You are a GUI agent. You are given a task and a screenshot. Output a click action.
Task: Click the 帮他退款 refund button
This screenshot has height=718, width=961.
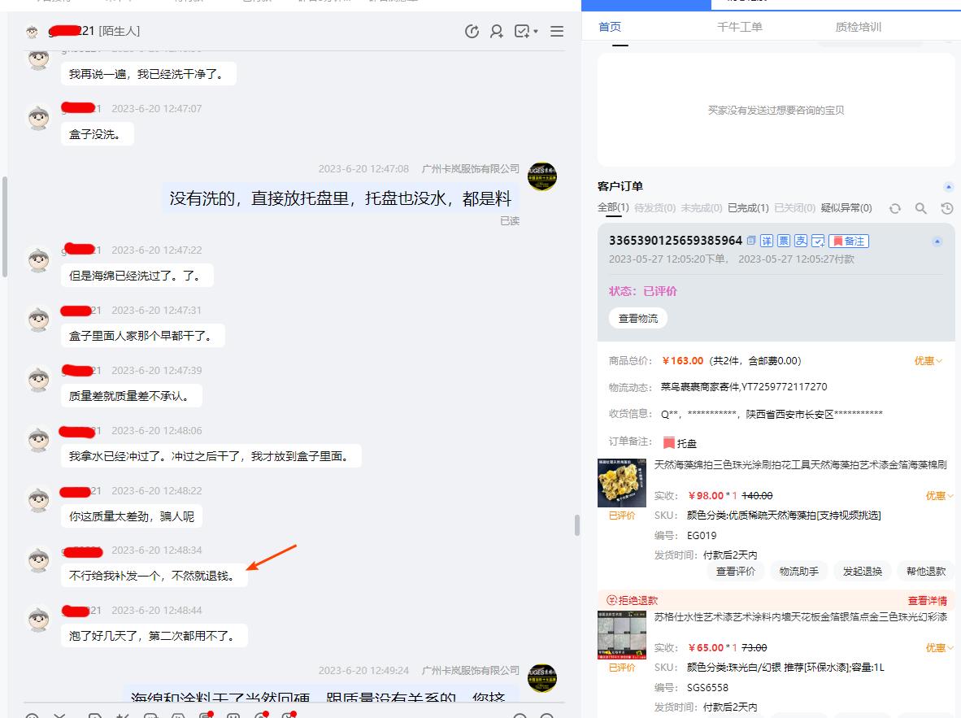pos(925,571)
